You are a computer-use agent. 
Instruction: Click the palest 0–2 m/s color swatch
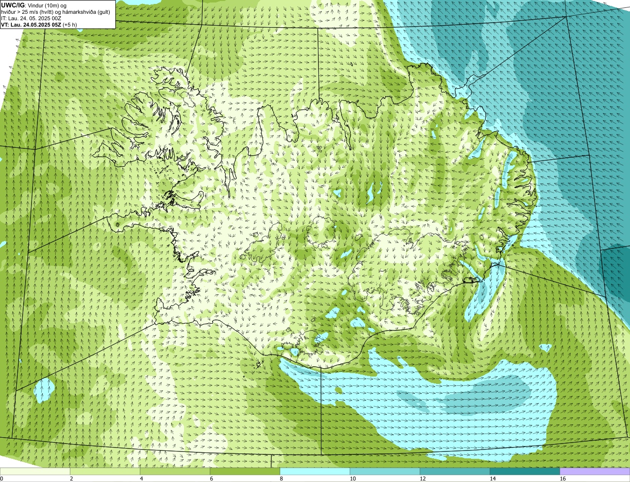tap(35, 471)
